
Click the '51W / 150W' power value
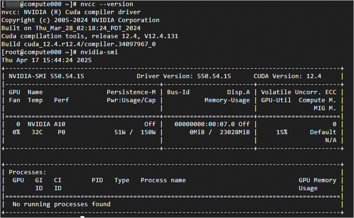[x=135, y=132]
